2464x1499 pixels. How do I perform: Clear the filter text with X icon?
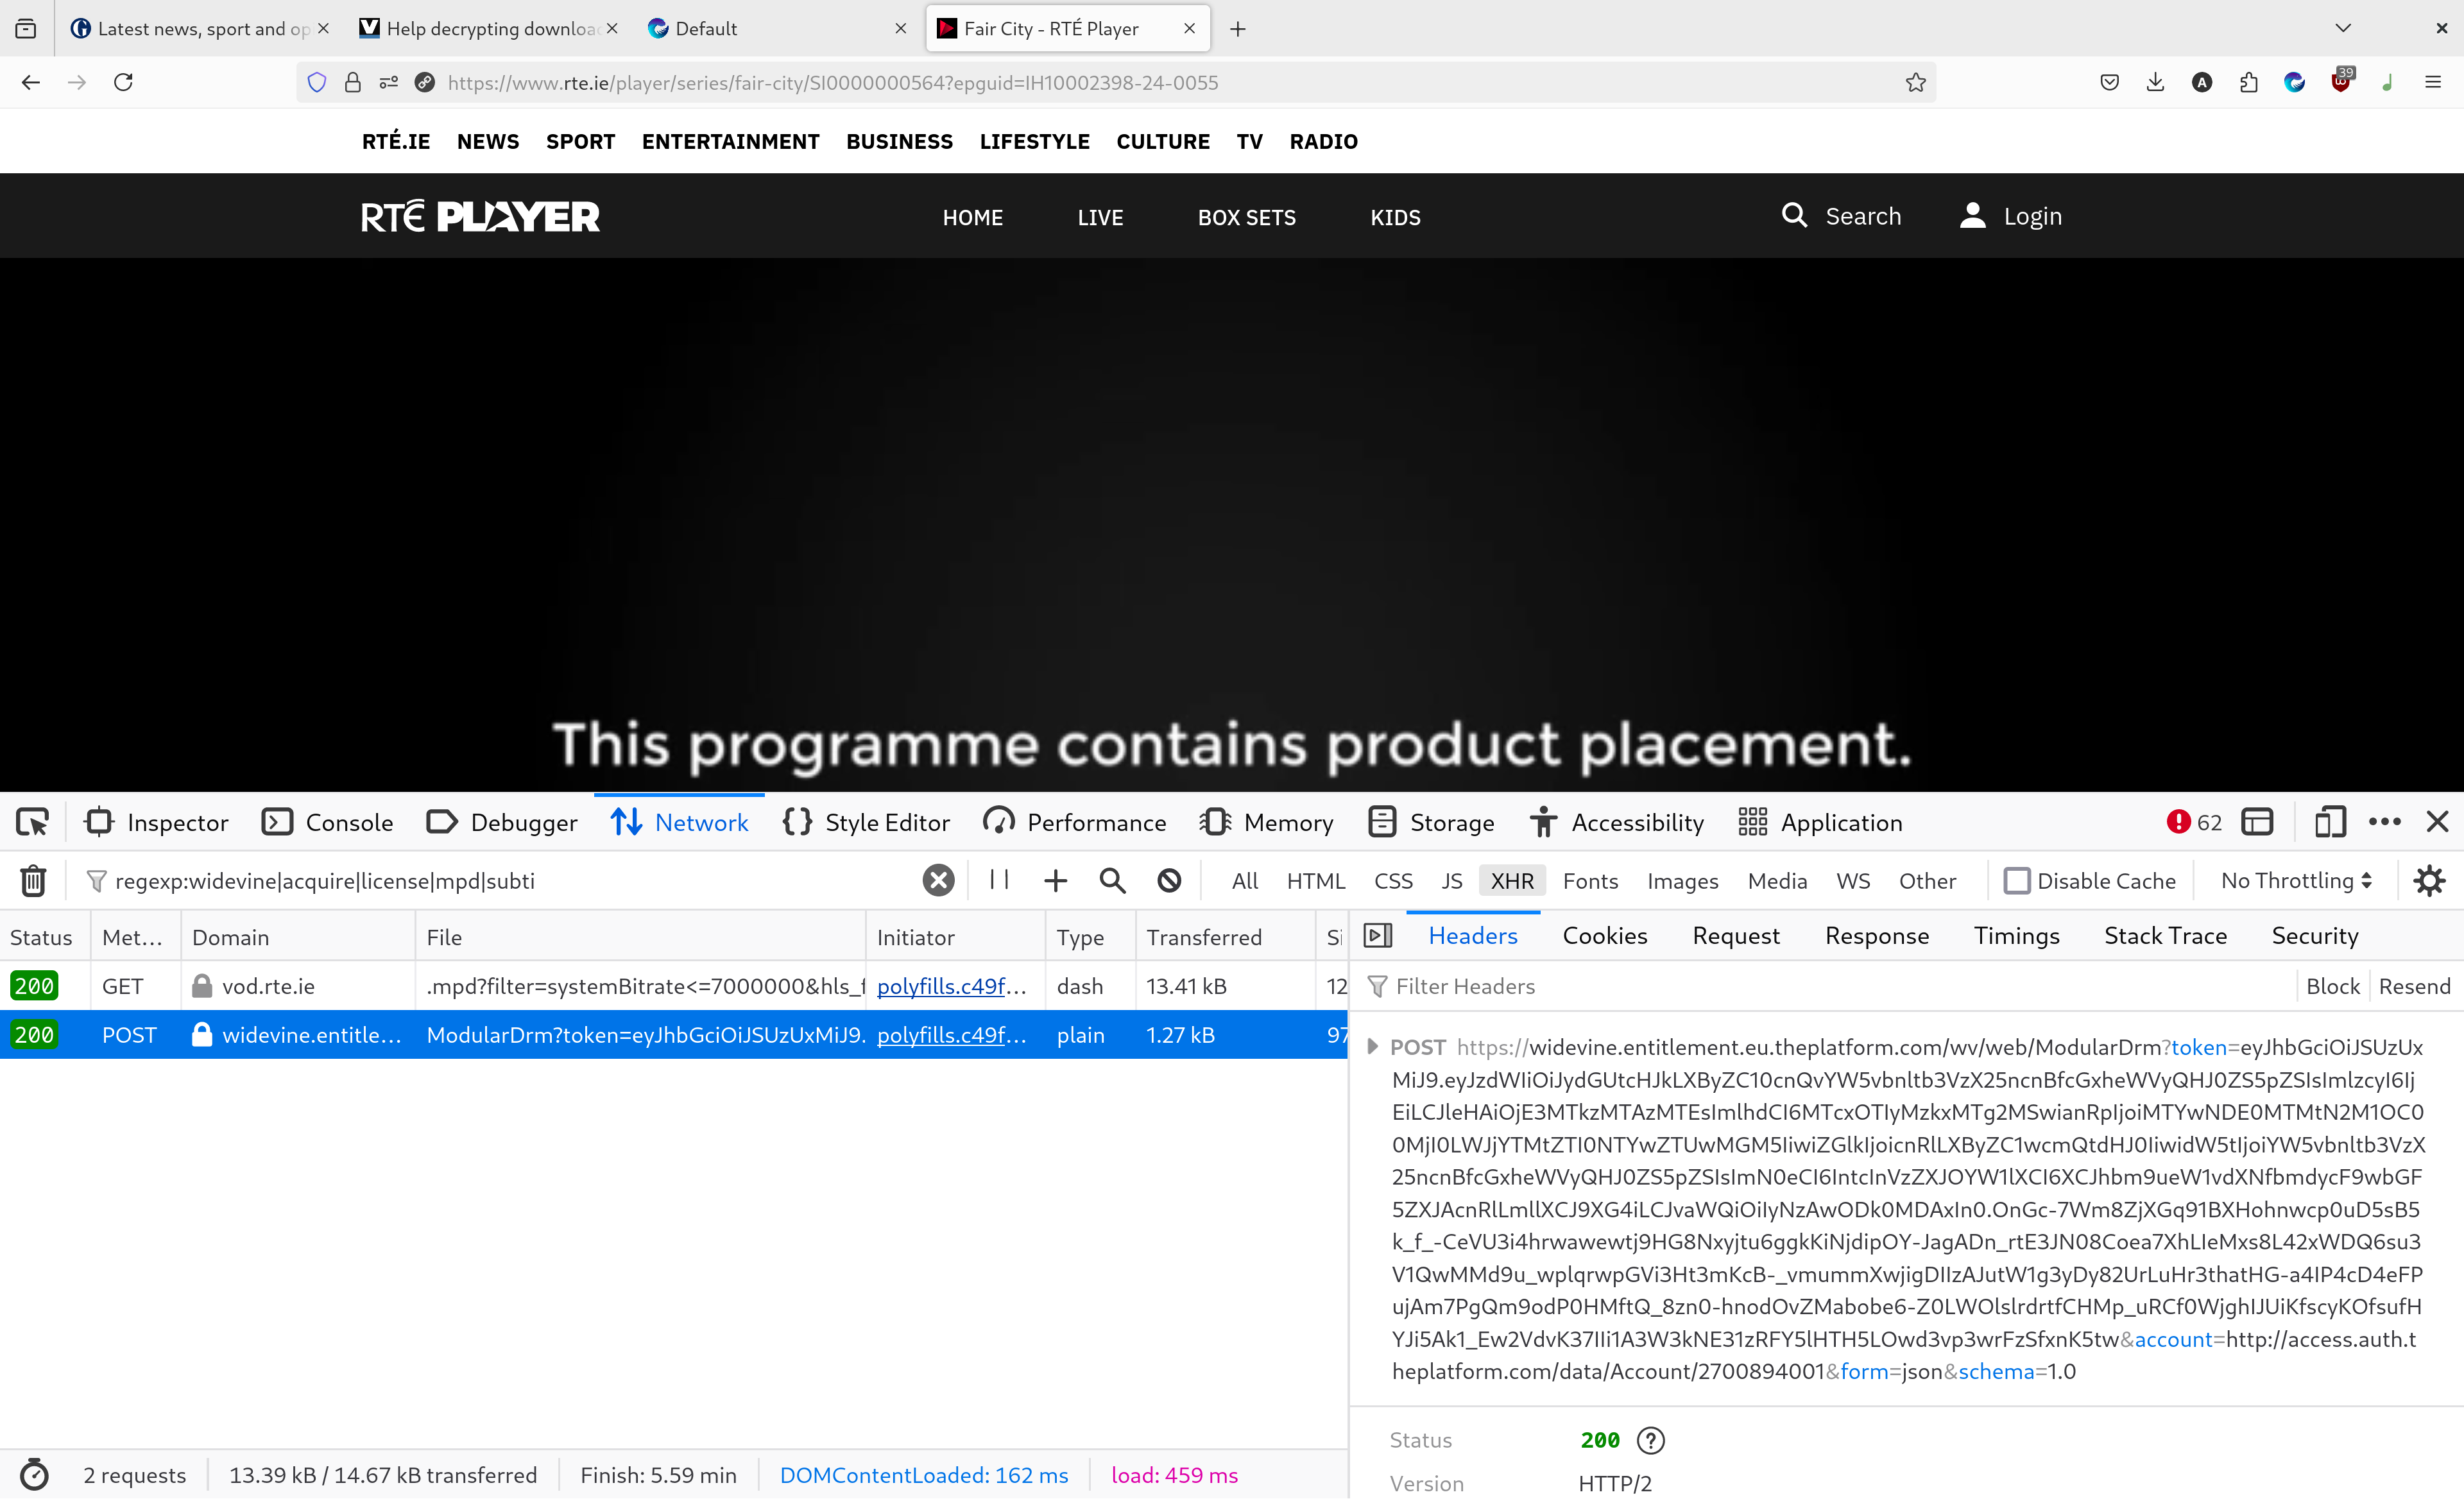pos(937,881)
